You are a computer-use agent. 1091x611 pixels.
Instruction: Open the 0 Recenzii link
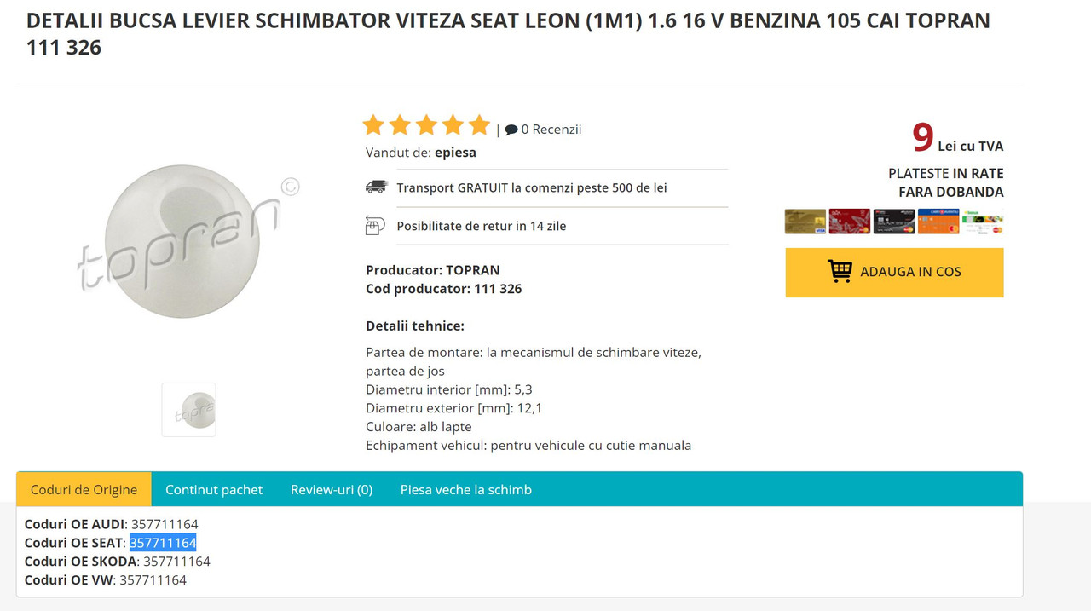(x=551, y=130)
